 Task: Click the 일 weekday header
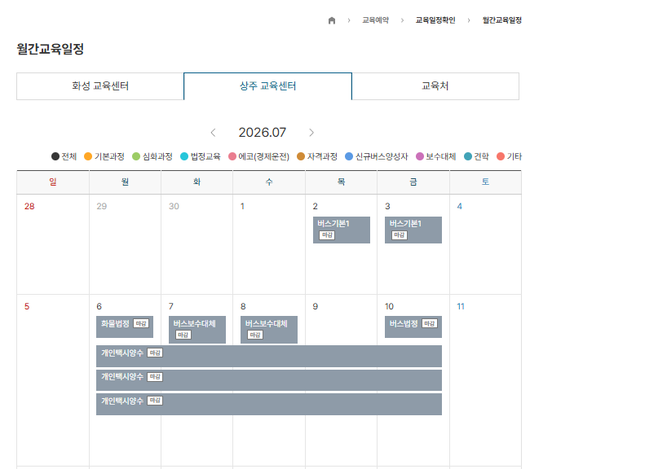[53, 182]
